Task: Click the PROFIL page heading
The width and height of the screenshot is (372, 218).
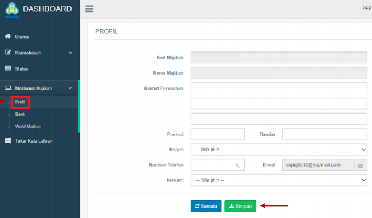Action: click(106, 31)
